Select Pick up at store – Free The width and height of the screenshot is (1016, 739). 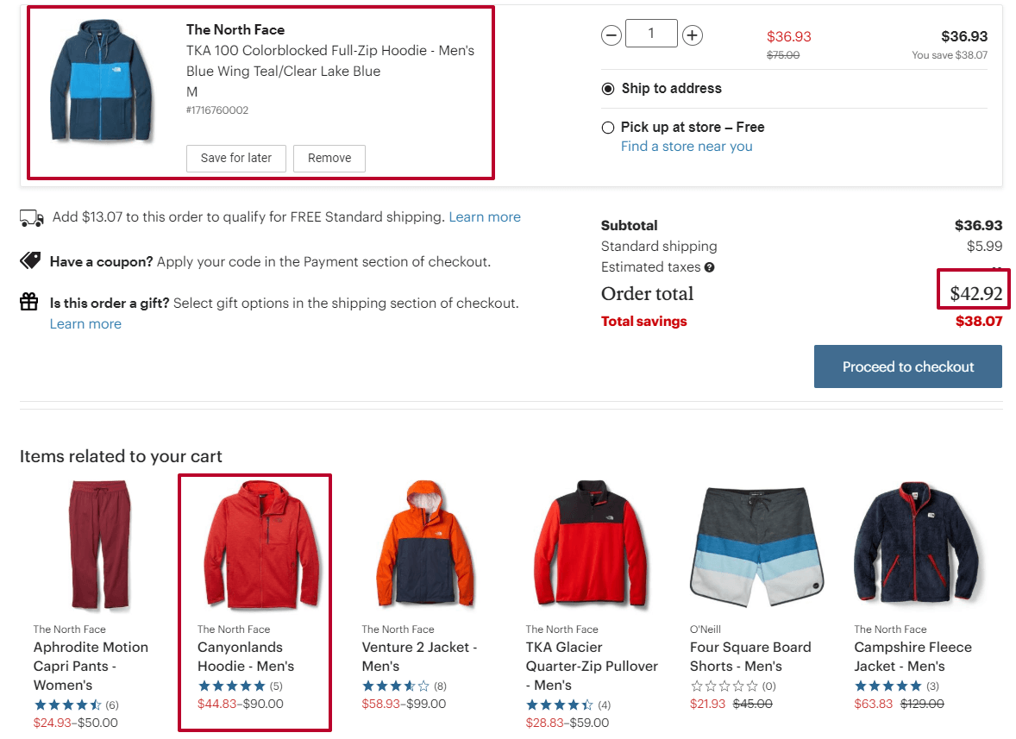(608, 127)
